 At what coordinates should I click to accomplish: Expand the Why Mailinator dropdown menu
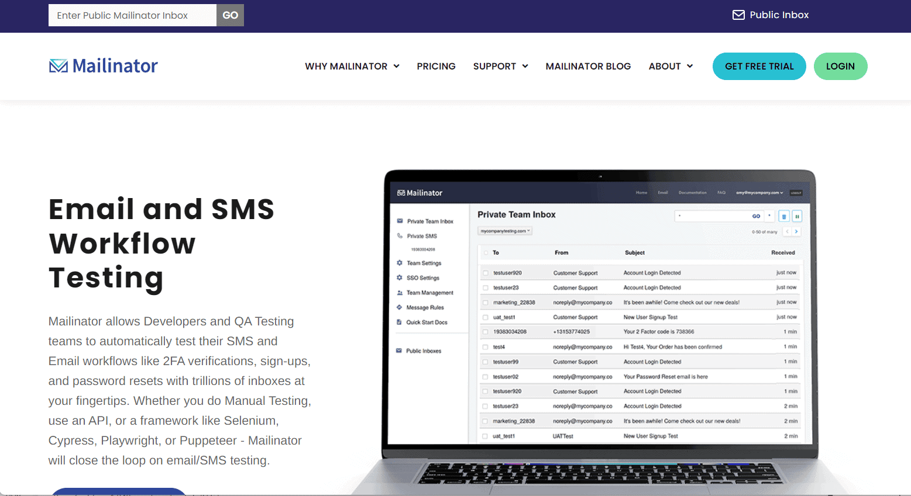352,67
